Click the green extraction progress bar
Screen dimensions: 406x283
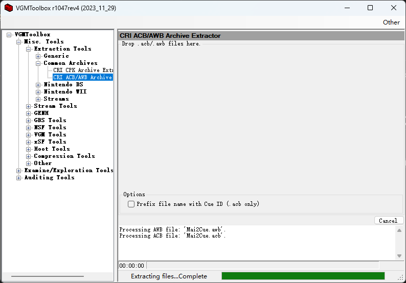pyautogui.click(x=303, y=276)
